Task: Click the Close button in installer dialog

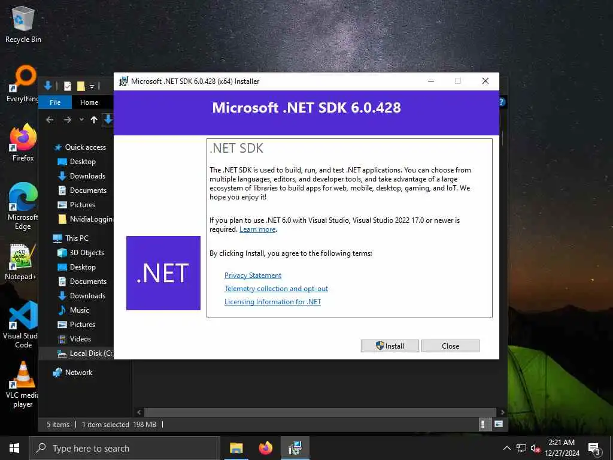Action: tap(450, 346)
